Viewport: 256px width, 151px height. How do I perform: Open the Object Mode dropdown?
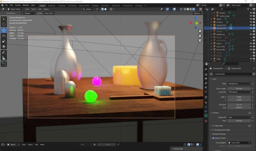tap(15, 9)
